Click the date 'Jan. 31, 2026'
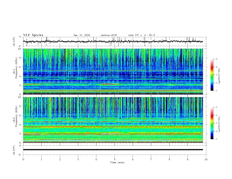Viewport: 232px width, 179px height. pos(82,35)
